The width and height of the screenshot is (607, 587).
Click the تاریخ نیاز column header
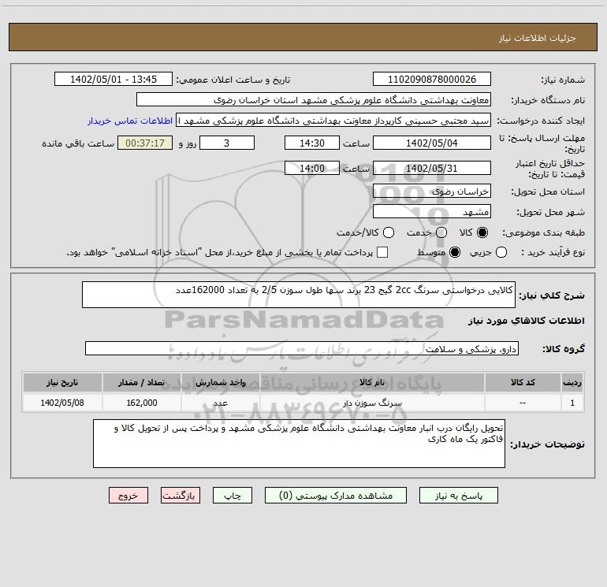click(62, 382)
